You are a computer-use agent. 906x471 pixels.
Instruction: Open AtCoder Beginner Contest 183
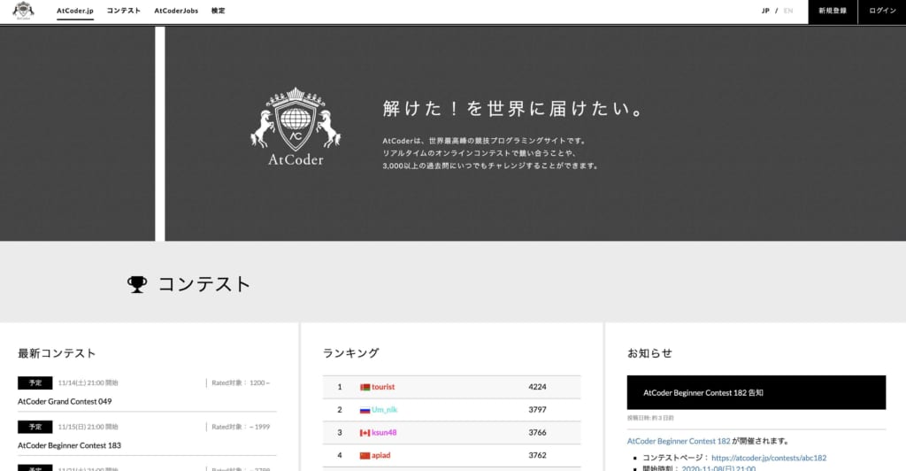click(x=69, y=445)
